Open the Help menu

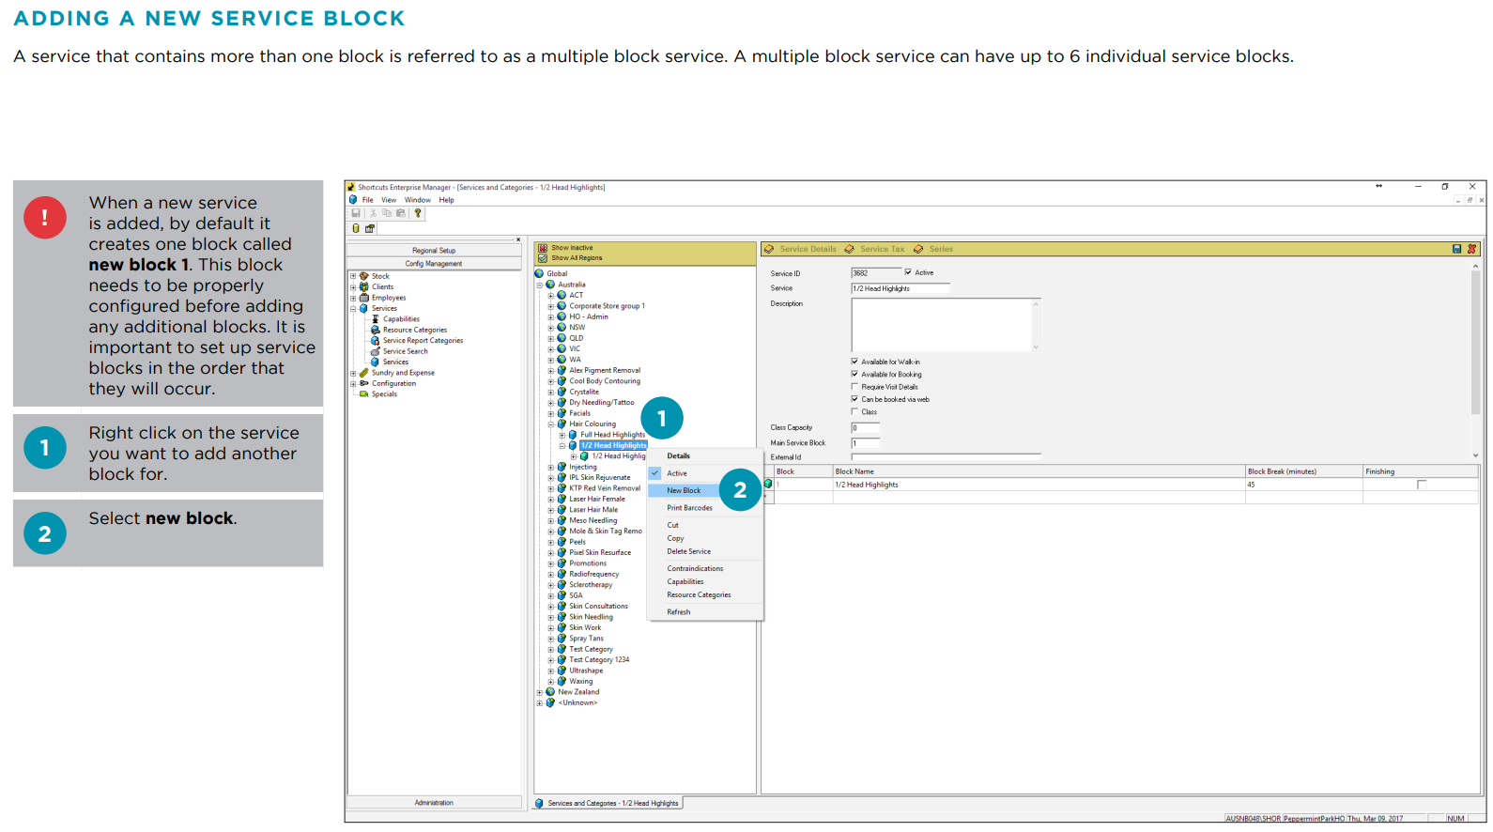[x=447, y=200]
